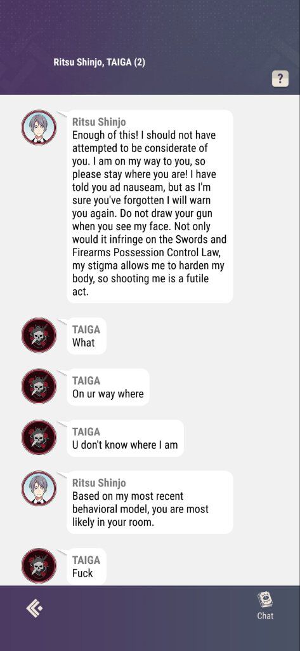Open the Chat book icon
The width and height of the screenshot is (300, 651).
pyautogui.click(x=264, y=600)
